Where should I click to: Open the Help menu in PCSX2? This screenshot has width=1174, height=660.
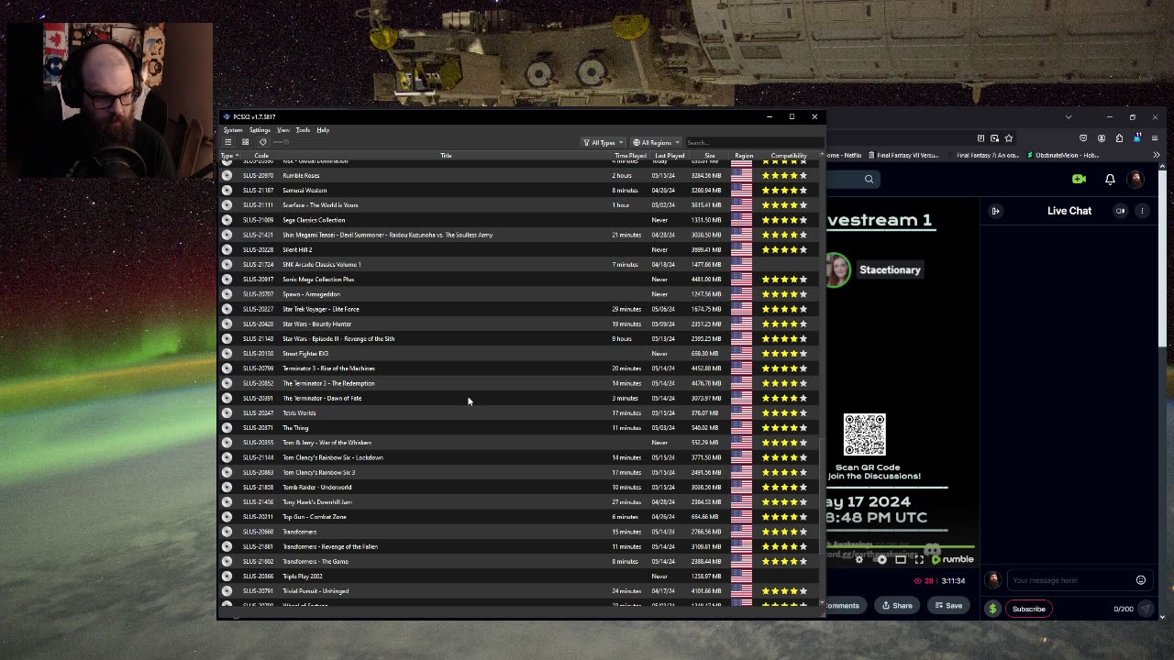tap(323, 130)
